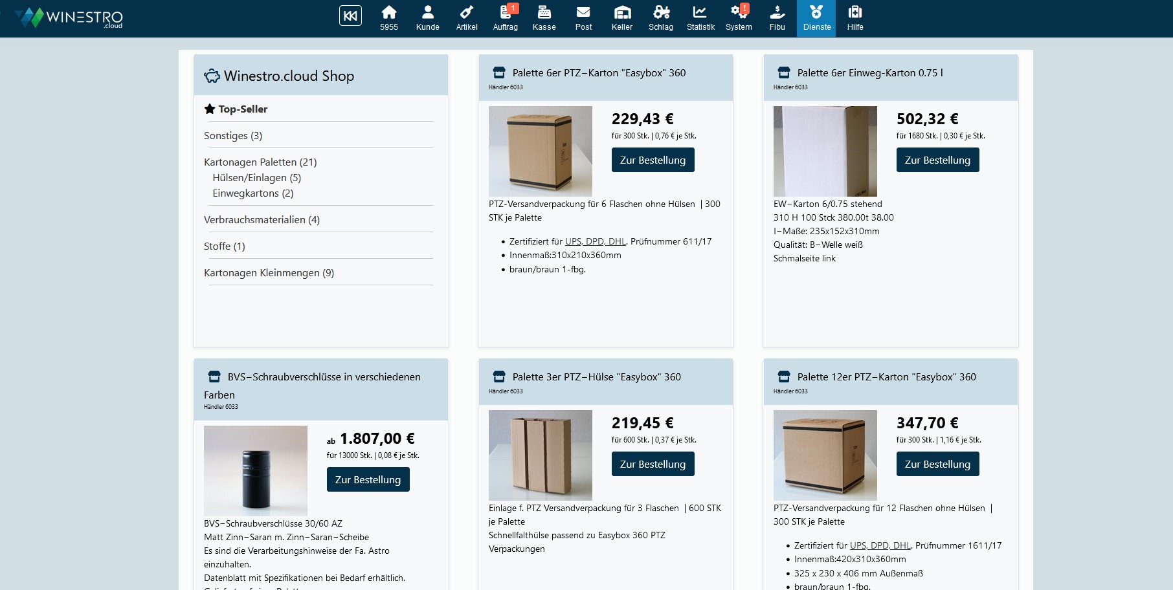Open the Schlag tractor icon
Viewport: 1173px width, 590px height.
[661, 18]
